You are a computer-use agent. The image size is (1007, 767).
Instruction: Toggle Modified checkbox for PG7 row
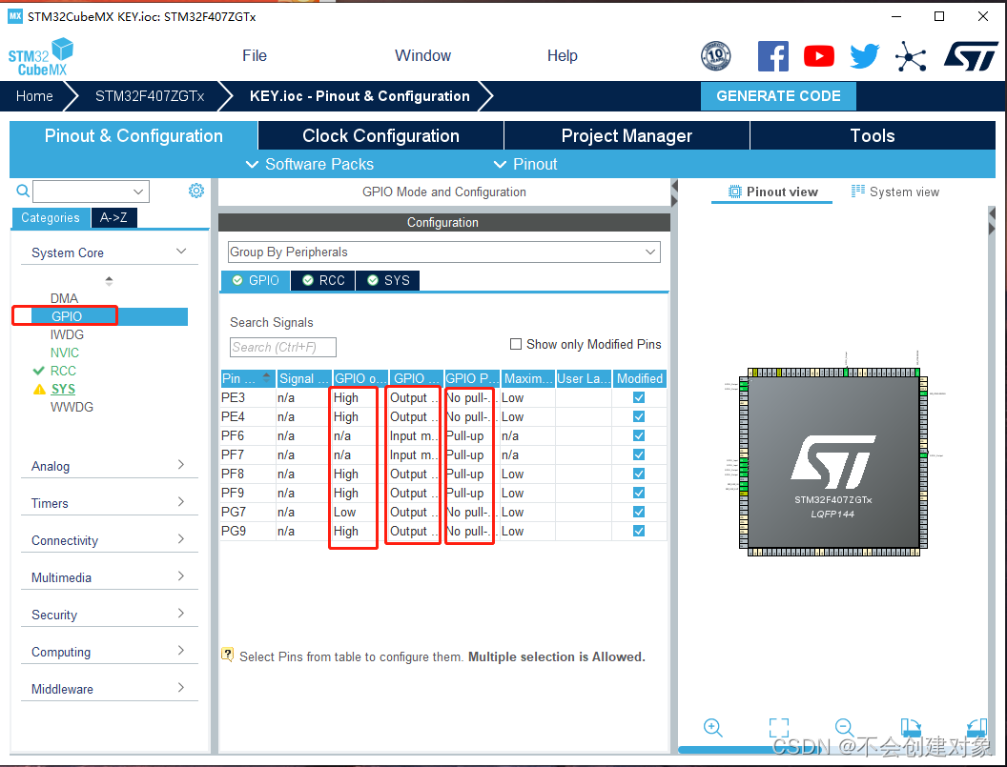pos(639,512)
